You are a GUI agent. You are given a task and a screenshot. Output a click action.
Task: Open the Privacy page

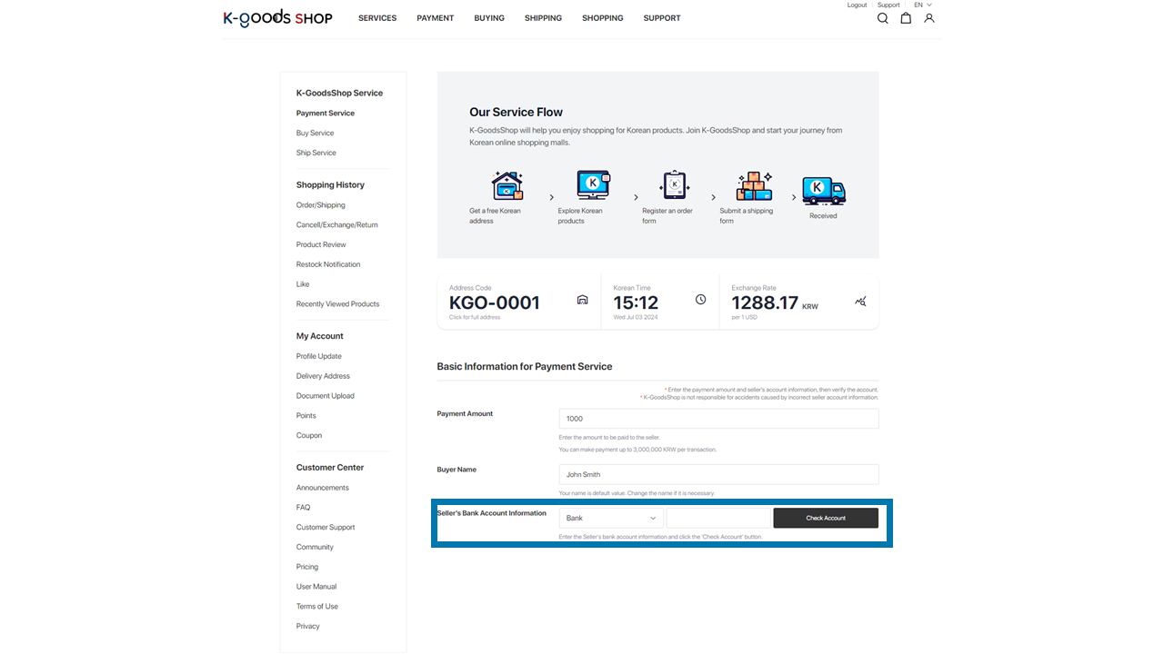coord(307,627)
